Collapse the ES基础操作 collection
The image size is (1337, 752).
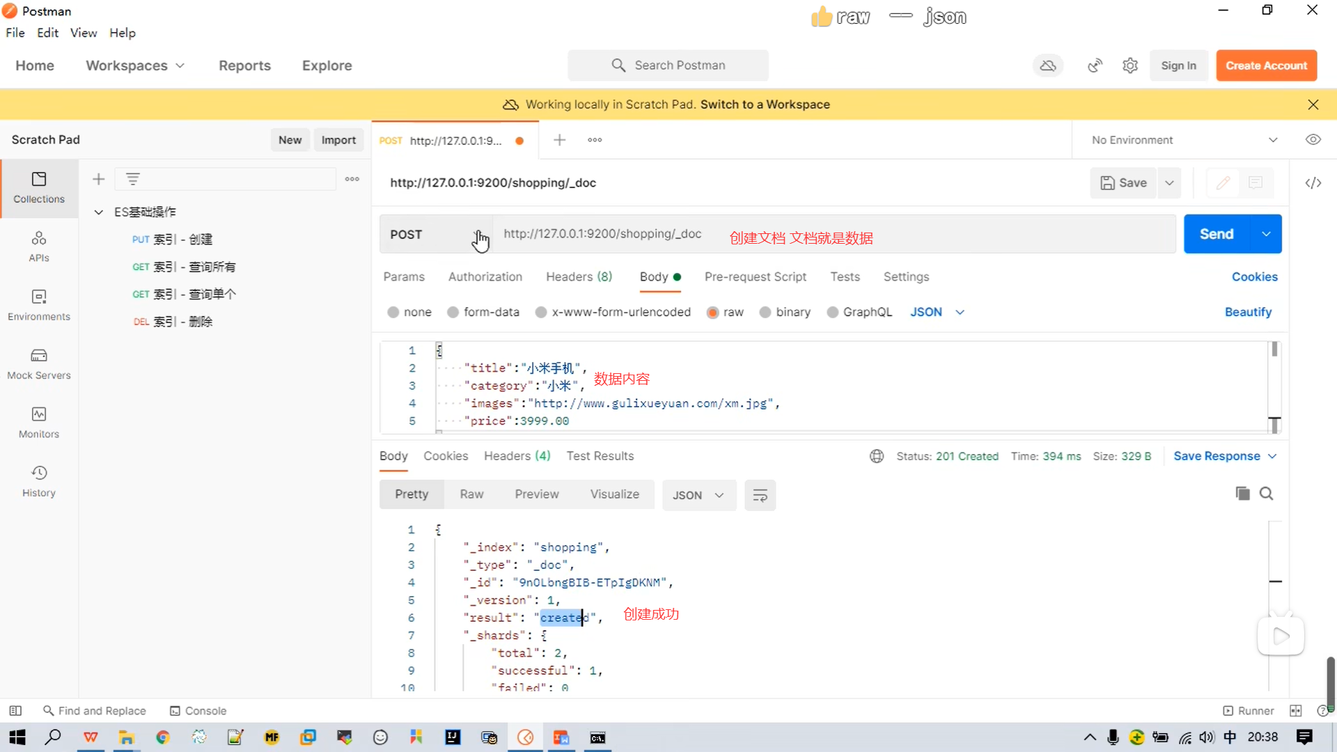tap(99, 212)
